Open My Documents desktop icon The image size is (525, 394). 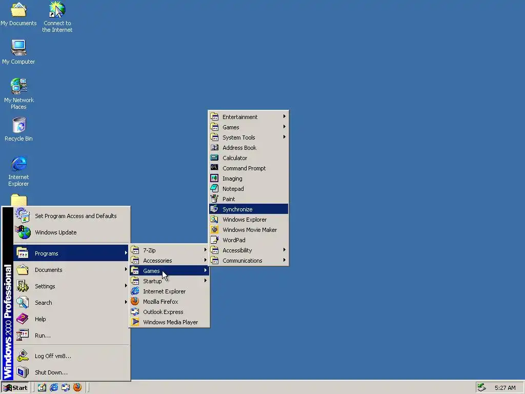[x=18, y=14]
